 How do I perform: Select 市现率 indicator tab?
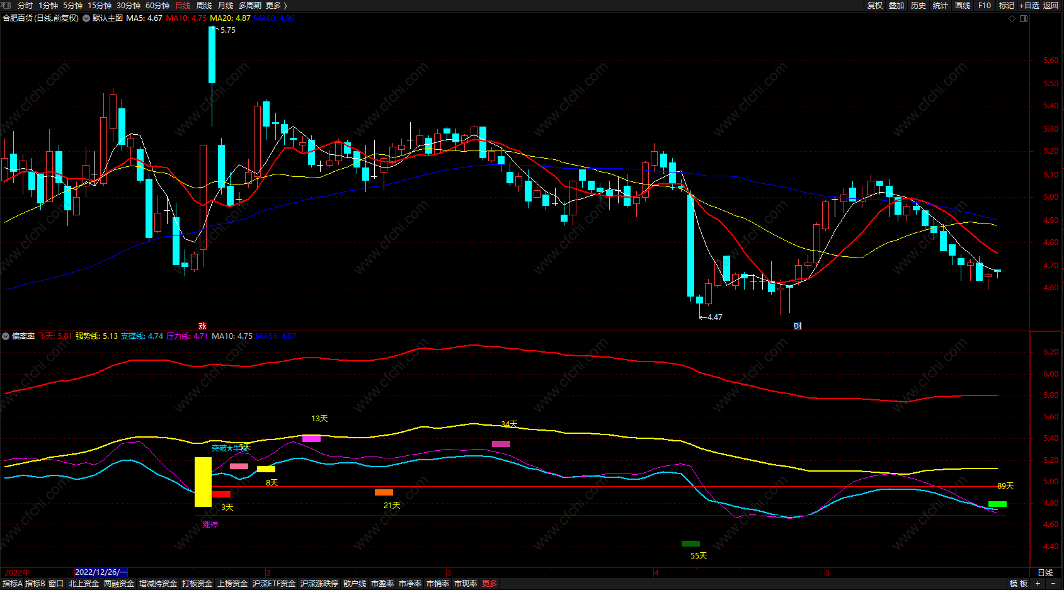pos(466,584)
